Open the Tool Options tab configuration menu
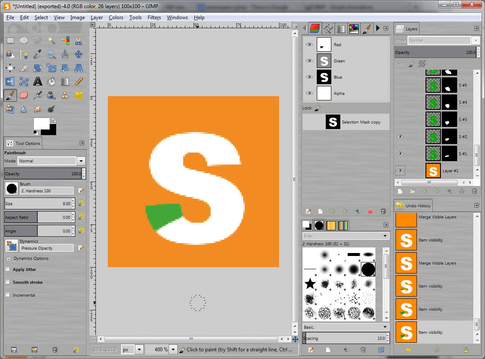This screenshot has height=359, width=485. [x=82, y=143]
